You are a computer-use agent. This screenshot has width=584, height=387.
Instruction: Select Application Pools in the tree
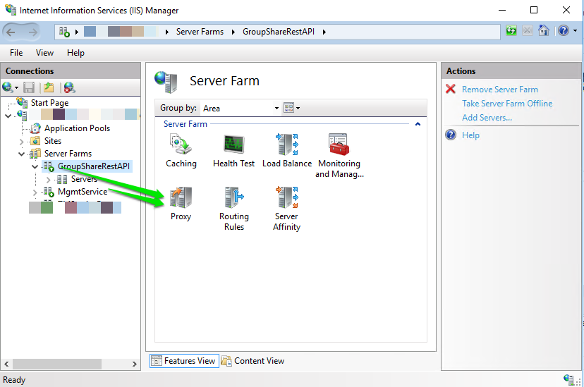[77, 128]
